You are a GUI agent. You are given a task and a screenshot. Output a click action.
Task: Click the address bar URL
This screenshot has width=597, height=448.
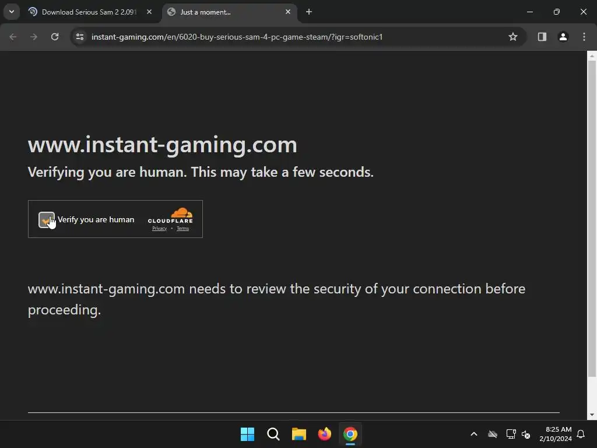[x=237, y=37]
